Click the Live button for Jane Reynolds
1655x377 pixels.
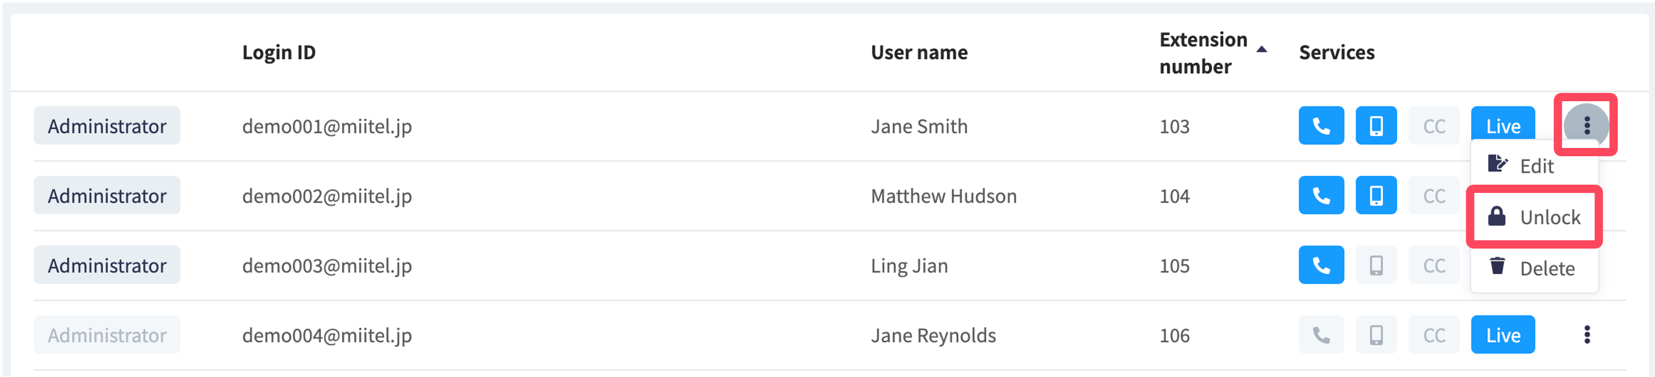1503,336
